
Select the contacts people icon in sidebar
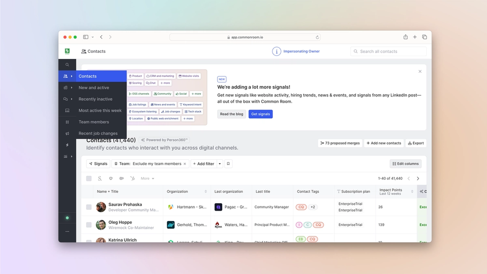65,76
